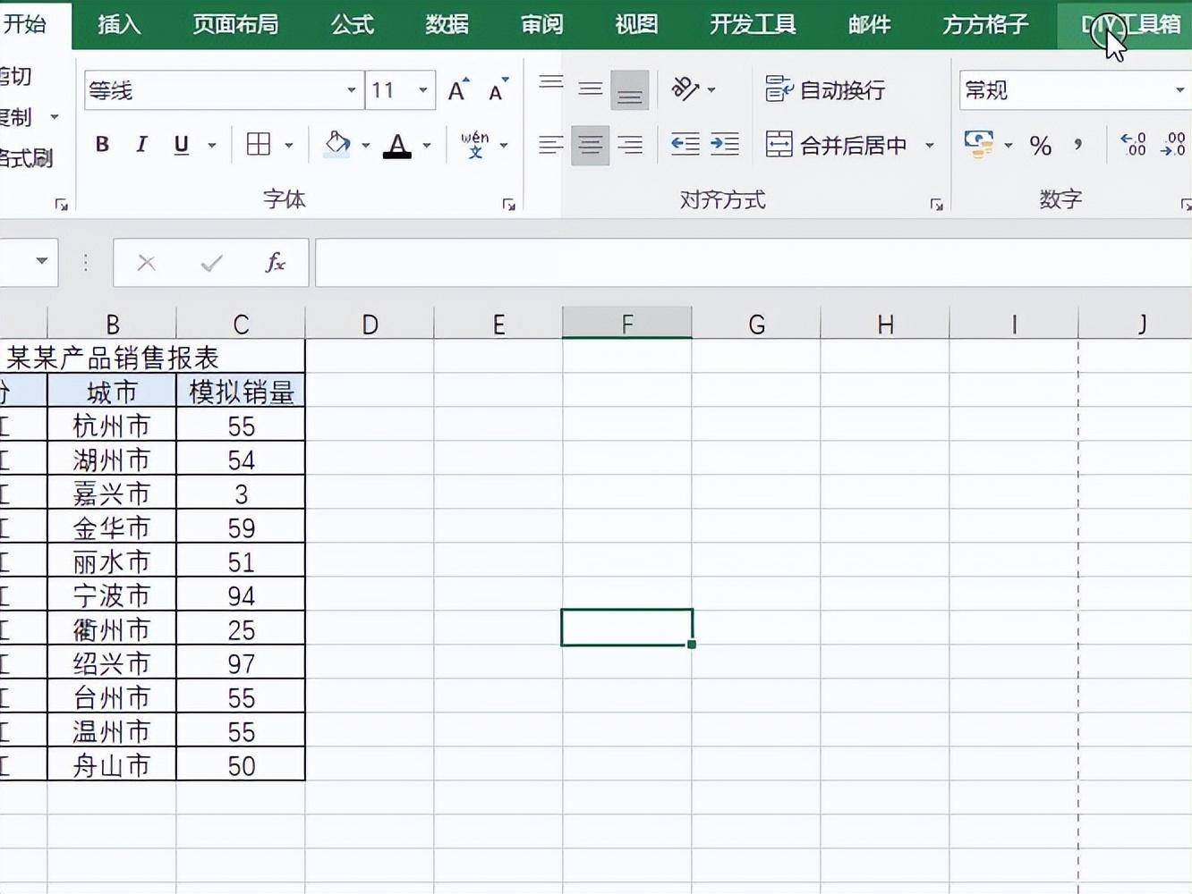Viewport: 1192px width, 894px height.
Task: Toggle Italic formatting
Action: tap(141, 144)
